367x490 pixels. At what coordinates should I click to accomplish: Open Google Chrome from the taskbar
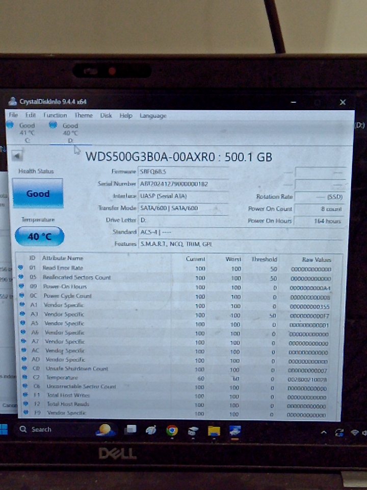[172, 430]
